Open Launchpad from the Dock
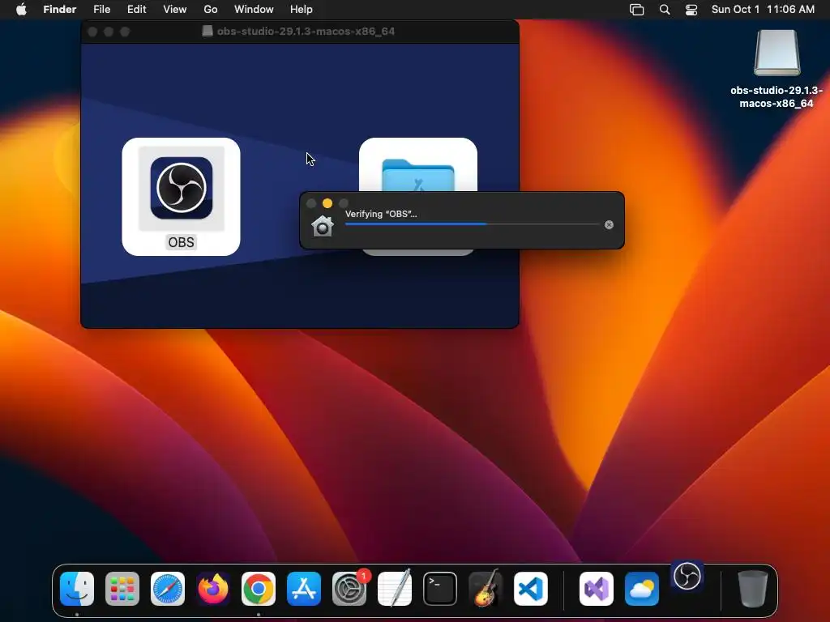 122,589
